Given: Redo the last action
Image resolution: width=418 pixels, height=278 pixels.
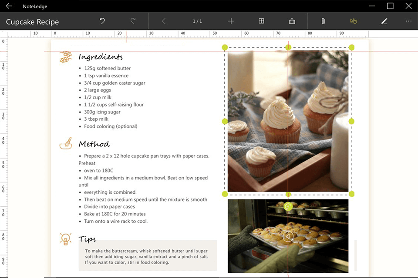Looking at the screenshot, I should click(133, 21).
